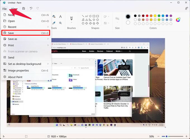Select the Pentagon shape
Image resolution: width=190 pixels, height=139 pixels.
coord(98,20)
